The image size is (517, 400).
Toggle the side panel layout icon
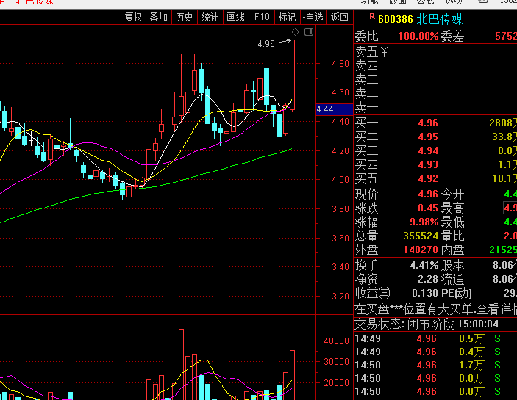pos(310,32)
